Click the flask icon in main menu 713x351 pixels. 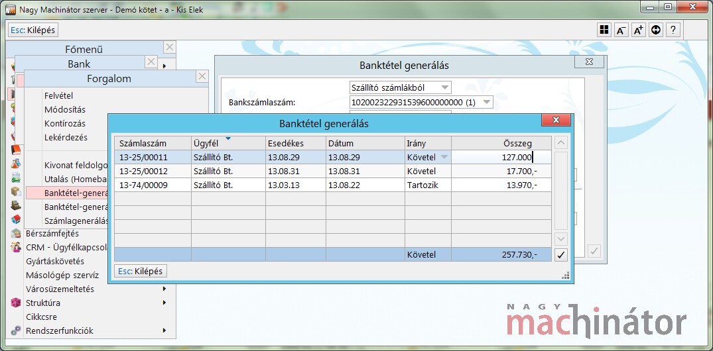[x=15, y=164]
